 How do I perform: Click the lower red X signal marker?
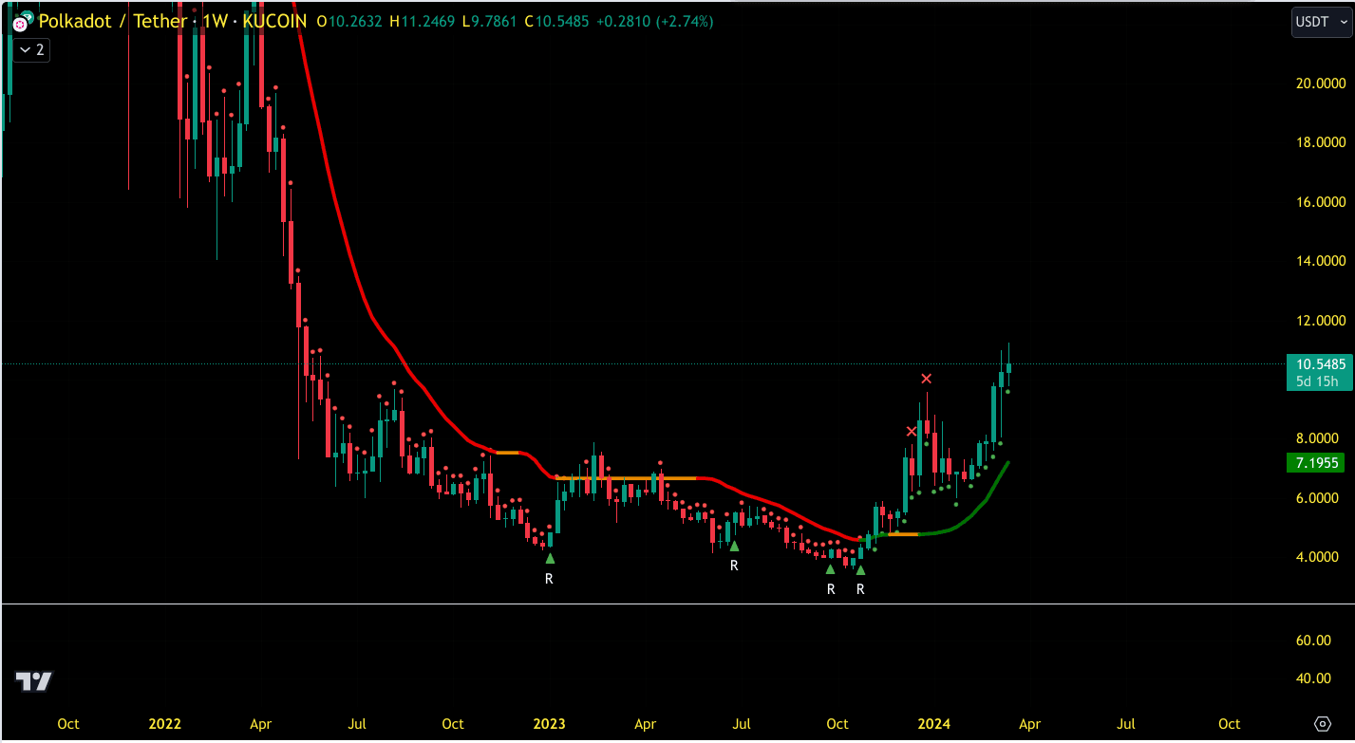(x=912, y=432)
